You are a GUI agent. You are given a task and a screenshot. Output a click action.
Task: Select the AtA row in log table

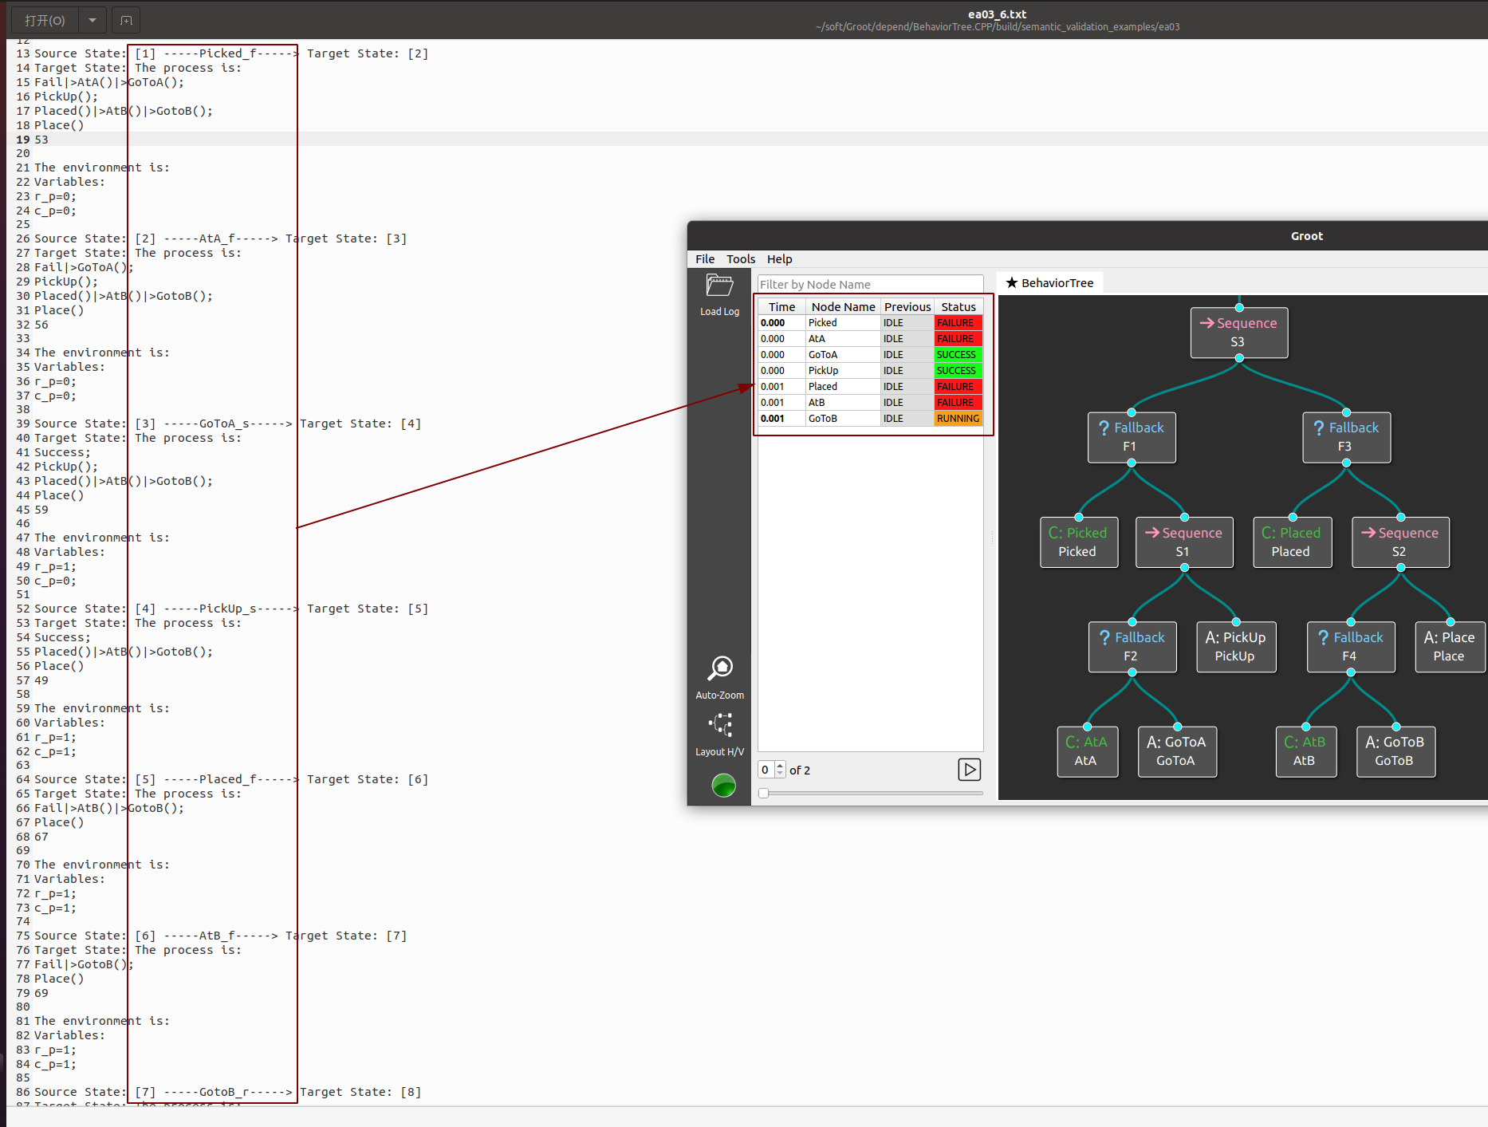(870, 339)
